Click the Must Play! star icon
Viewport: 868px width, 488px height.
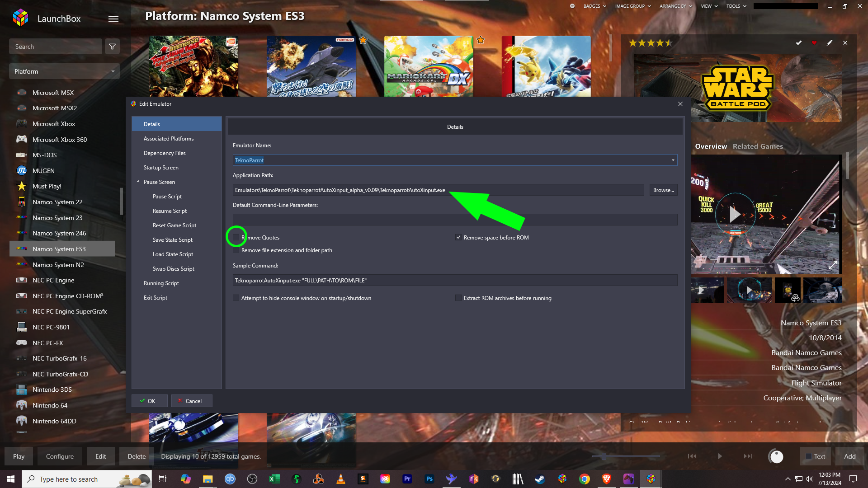pos(21,186)
